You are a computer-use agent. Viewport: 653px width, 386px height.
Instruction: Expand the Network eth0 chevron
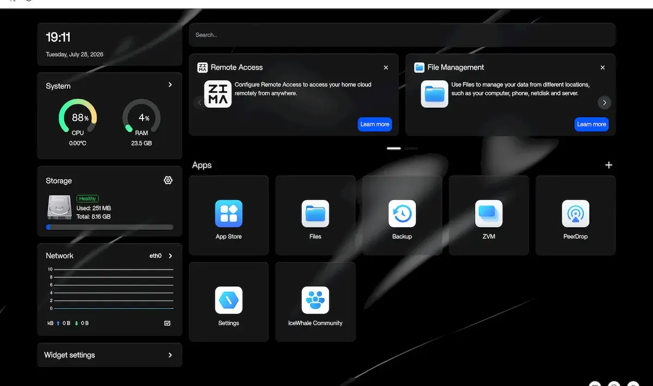click(170, 256)
